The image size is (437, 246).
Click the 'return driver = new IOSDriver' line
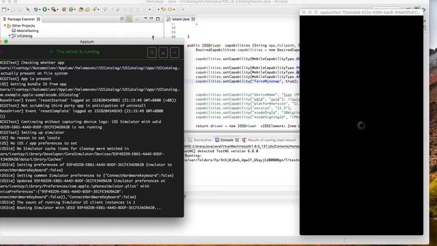247,126
